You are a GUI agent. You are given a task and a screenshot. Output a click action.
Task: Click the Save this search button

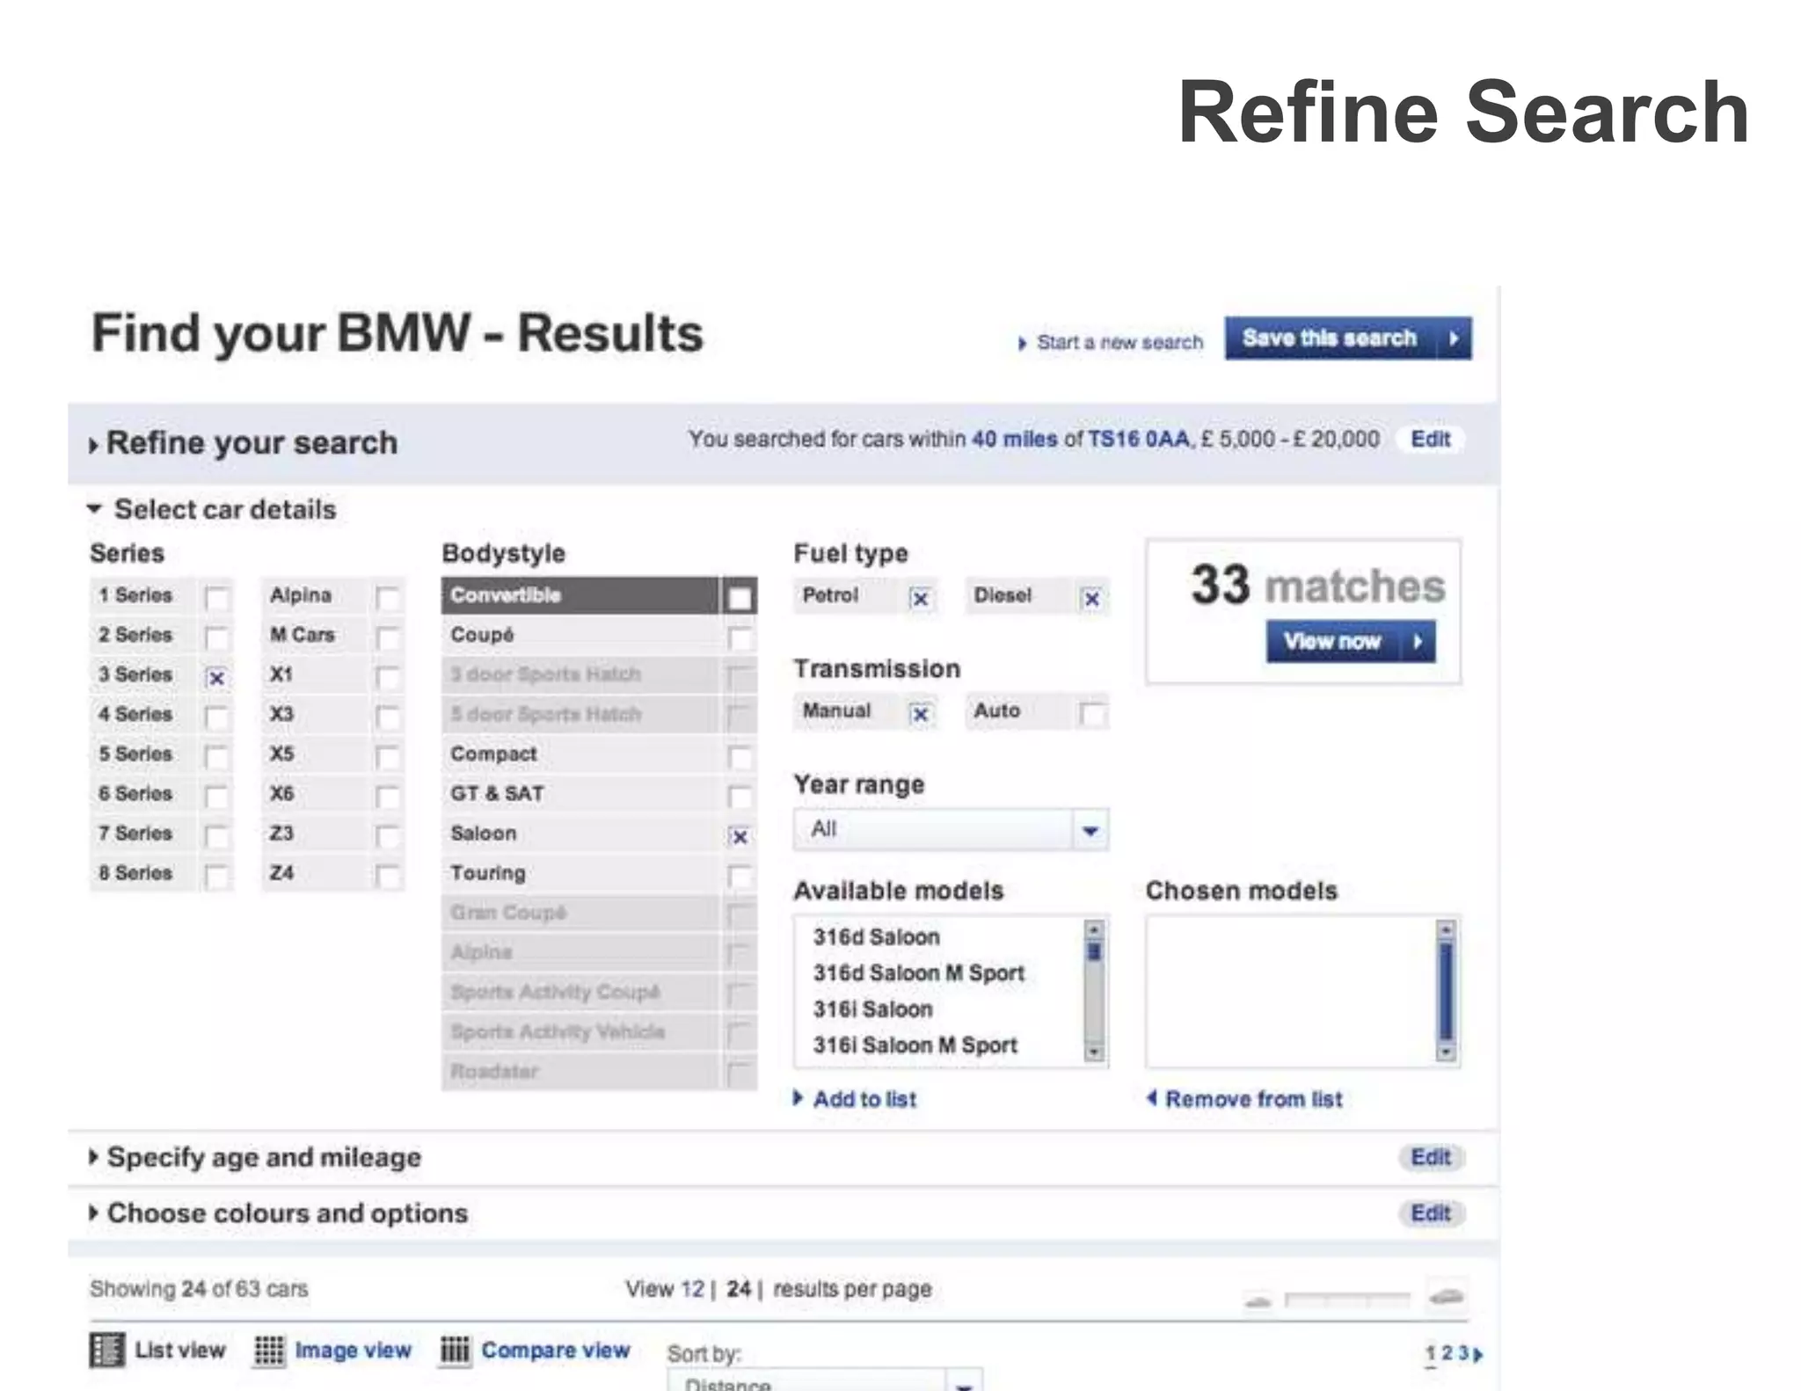coord(1348,339)
